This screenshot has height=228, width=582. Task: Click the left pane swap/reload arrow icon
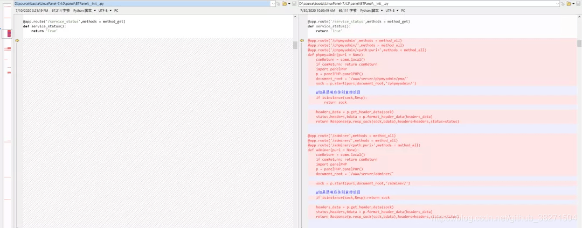(279, 4)
